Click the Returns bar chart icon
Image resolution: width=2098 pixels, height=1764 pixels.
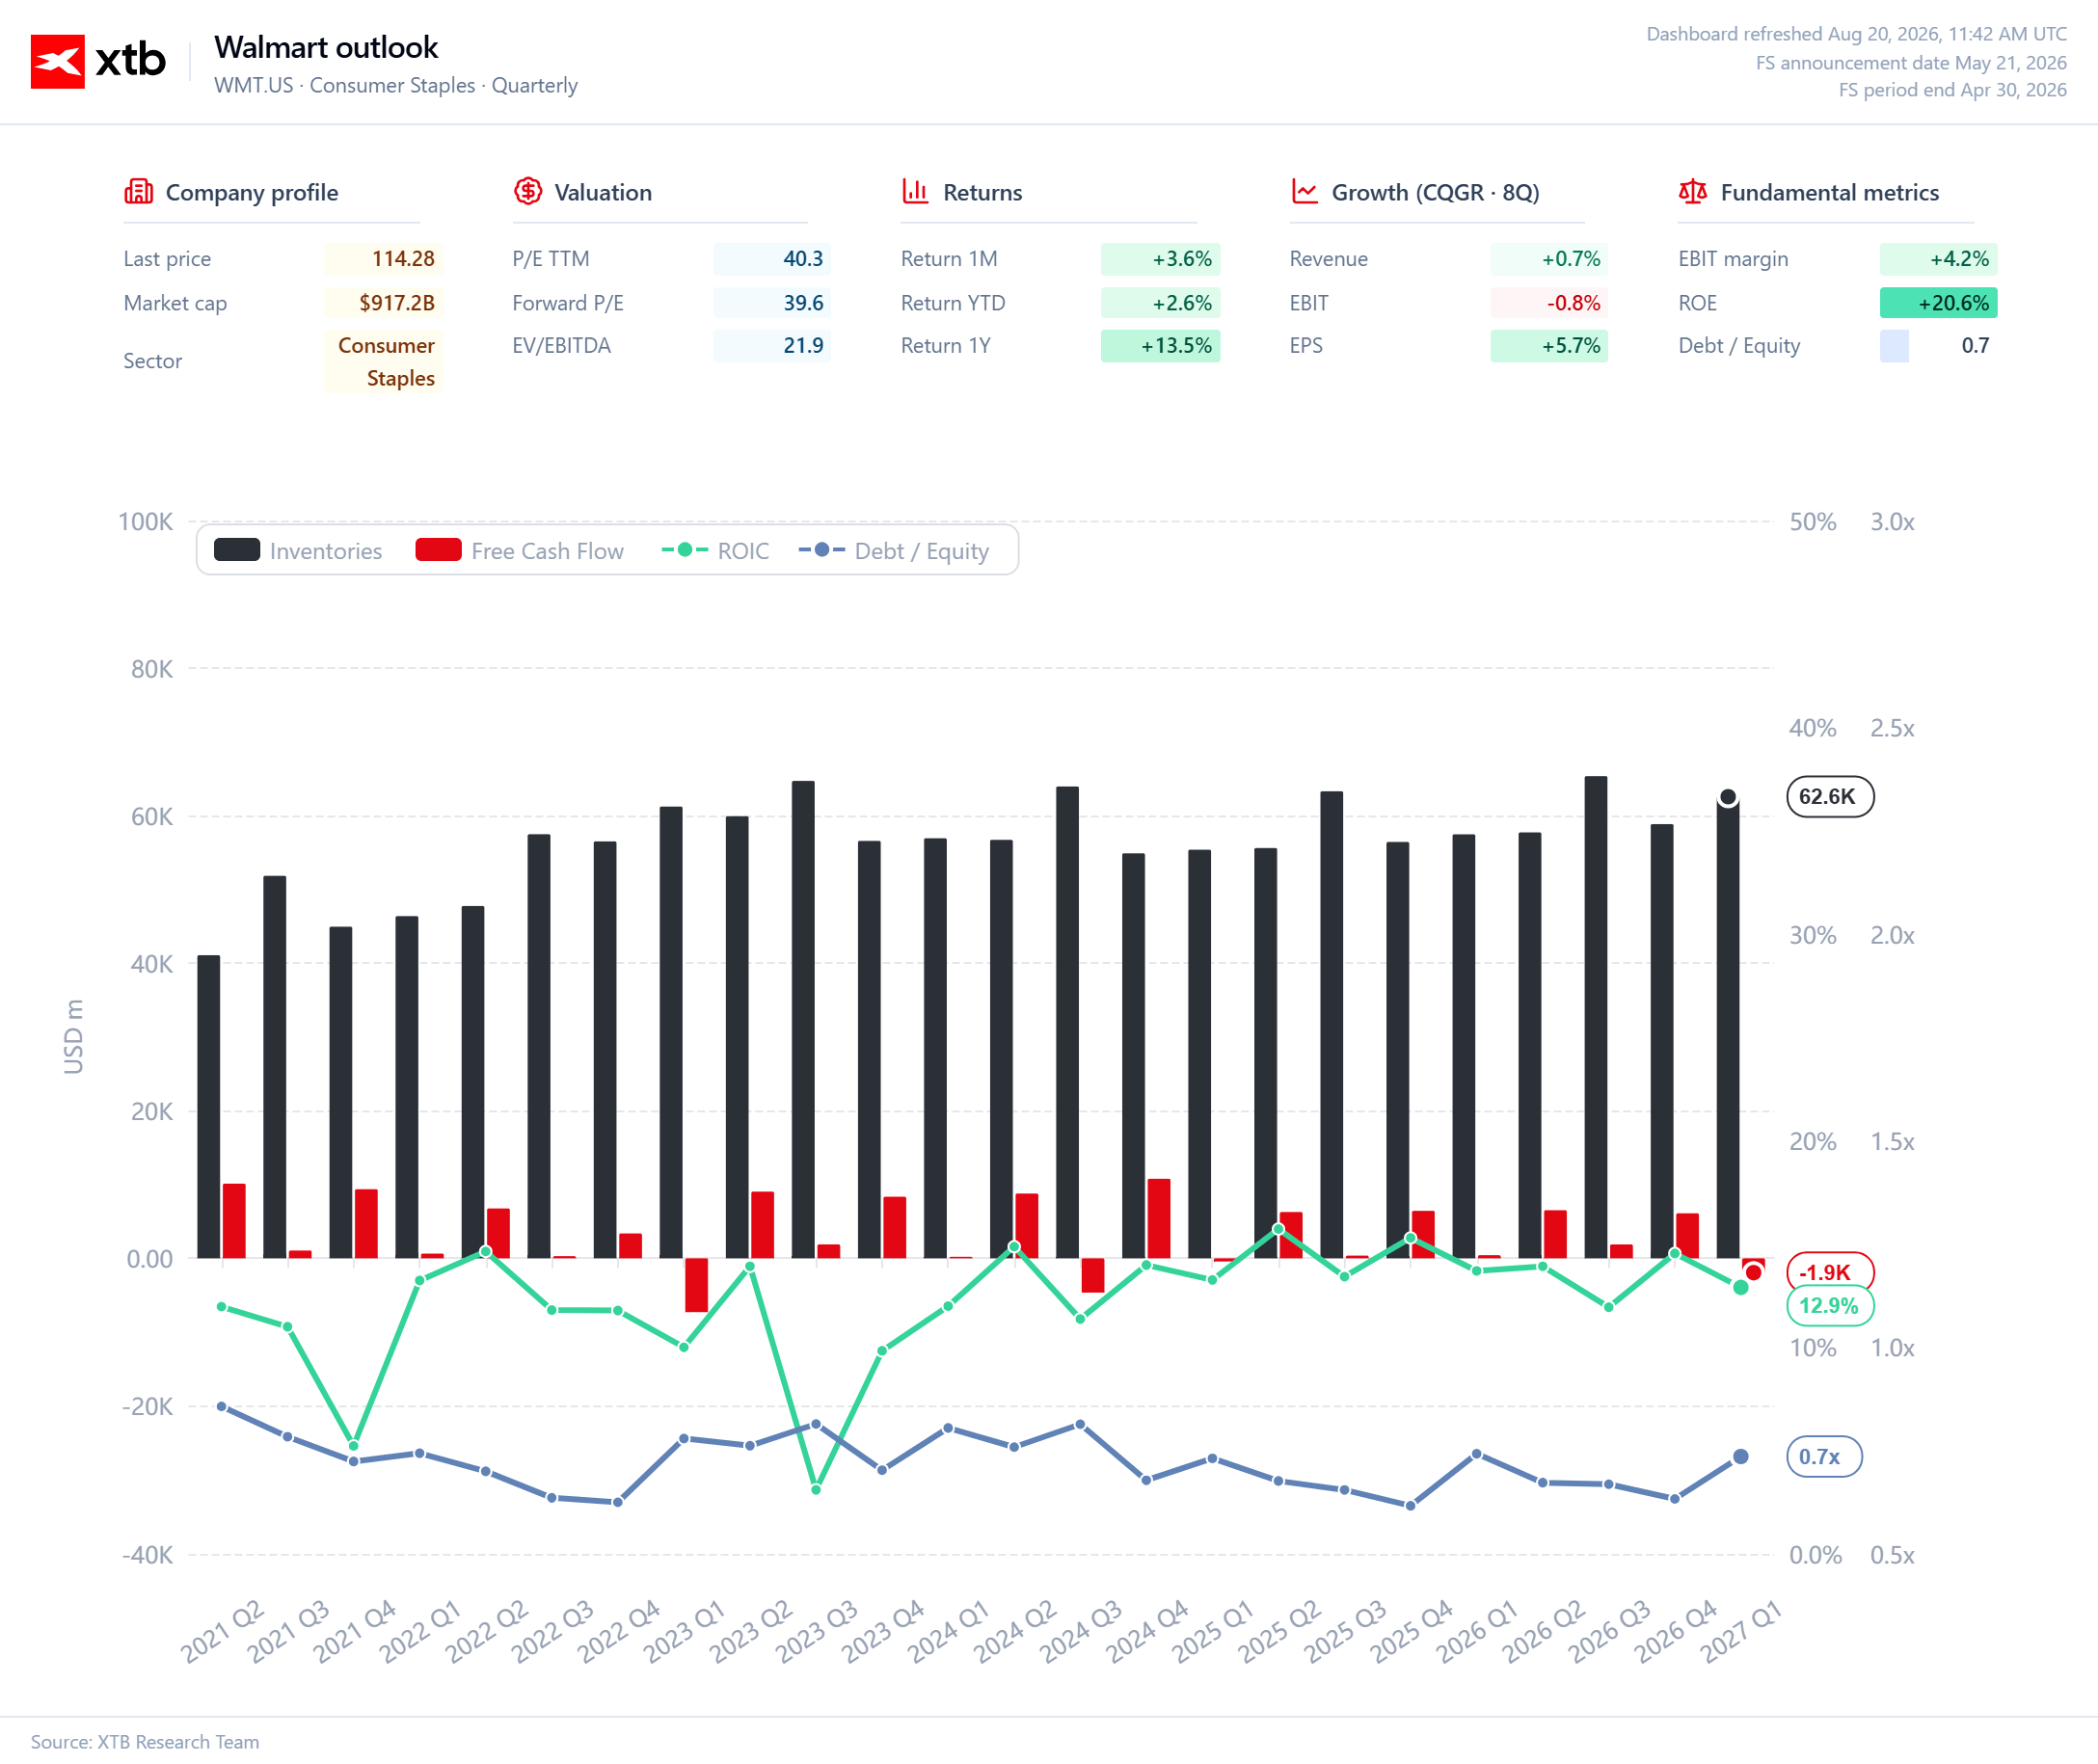915,191
